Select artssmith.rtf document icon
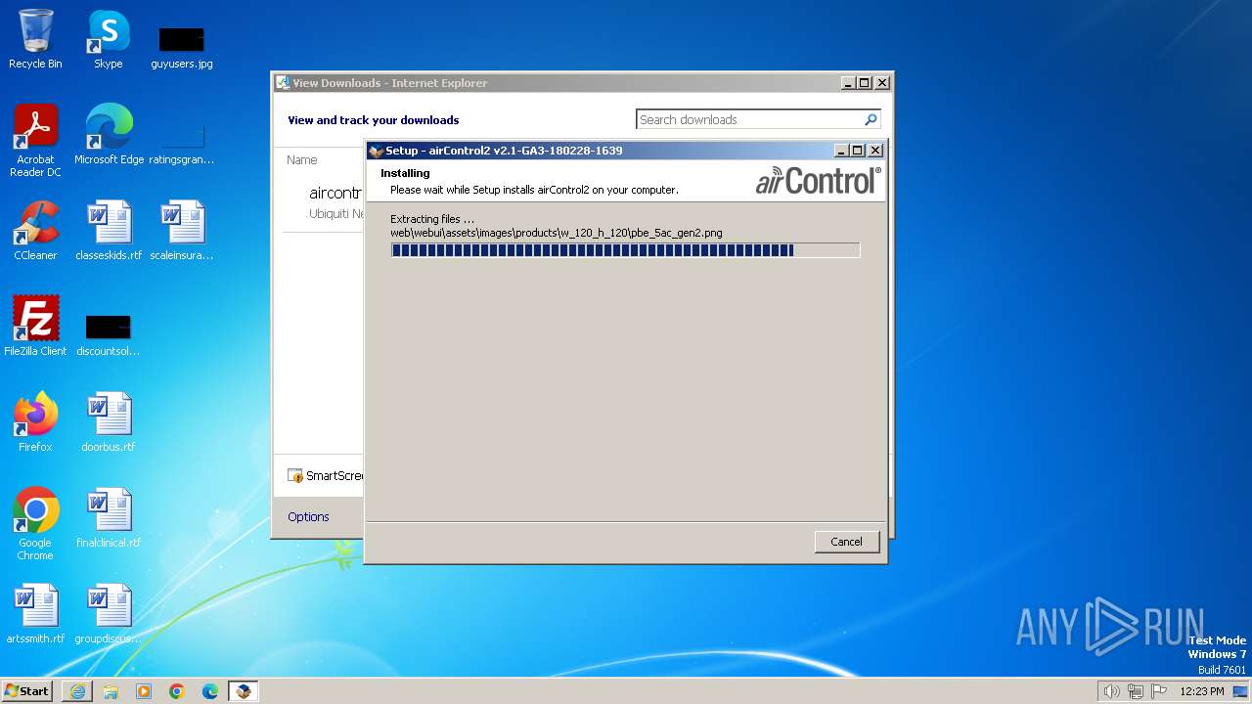 pos(35,614)
